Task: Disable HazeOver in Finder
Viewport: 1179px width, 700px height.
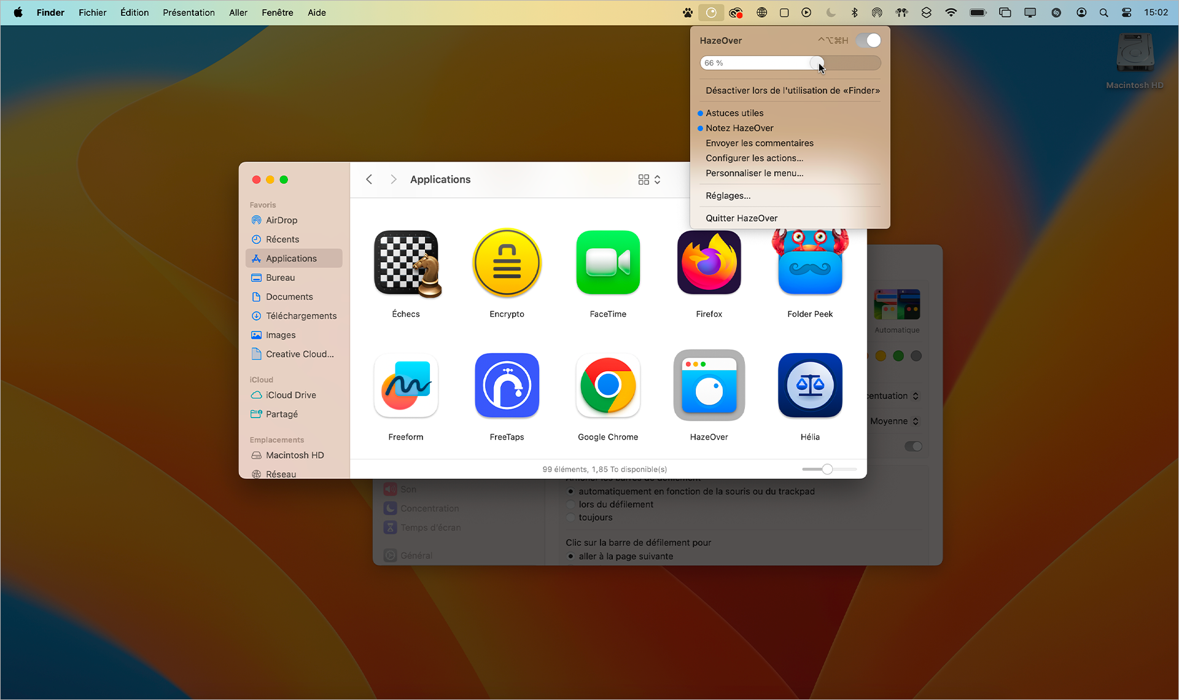Action: pos(792,90)
